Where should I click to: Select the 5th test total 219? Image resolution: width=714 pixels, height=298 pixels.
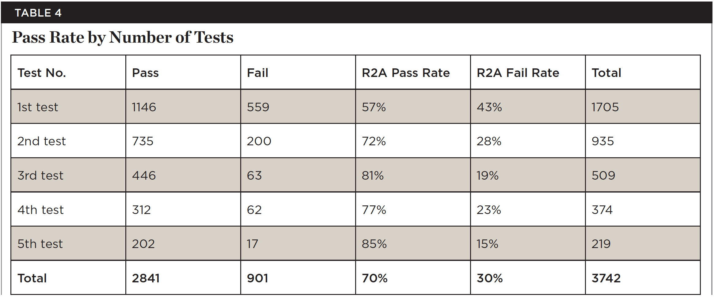601,244
